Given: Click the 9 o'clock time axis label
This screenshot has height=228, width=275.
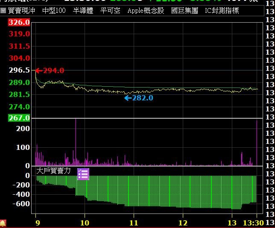Looking at the screenshot, I should (x=36, y=223).
